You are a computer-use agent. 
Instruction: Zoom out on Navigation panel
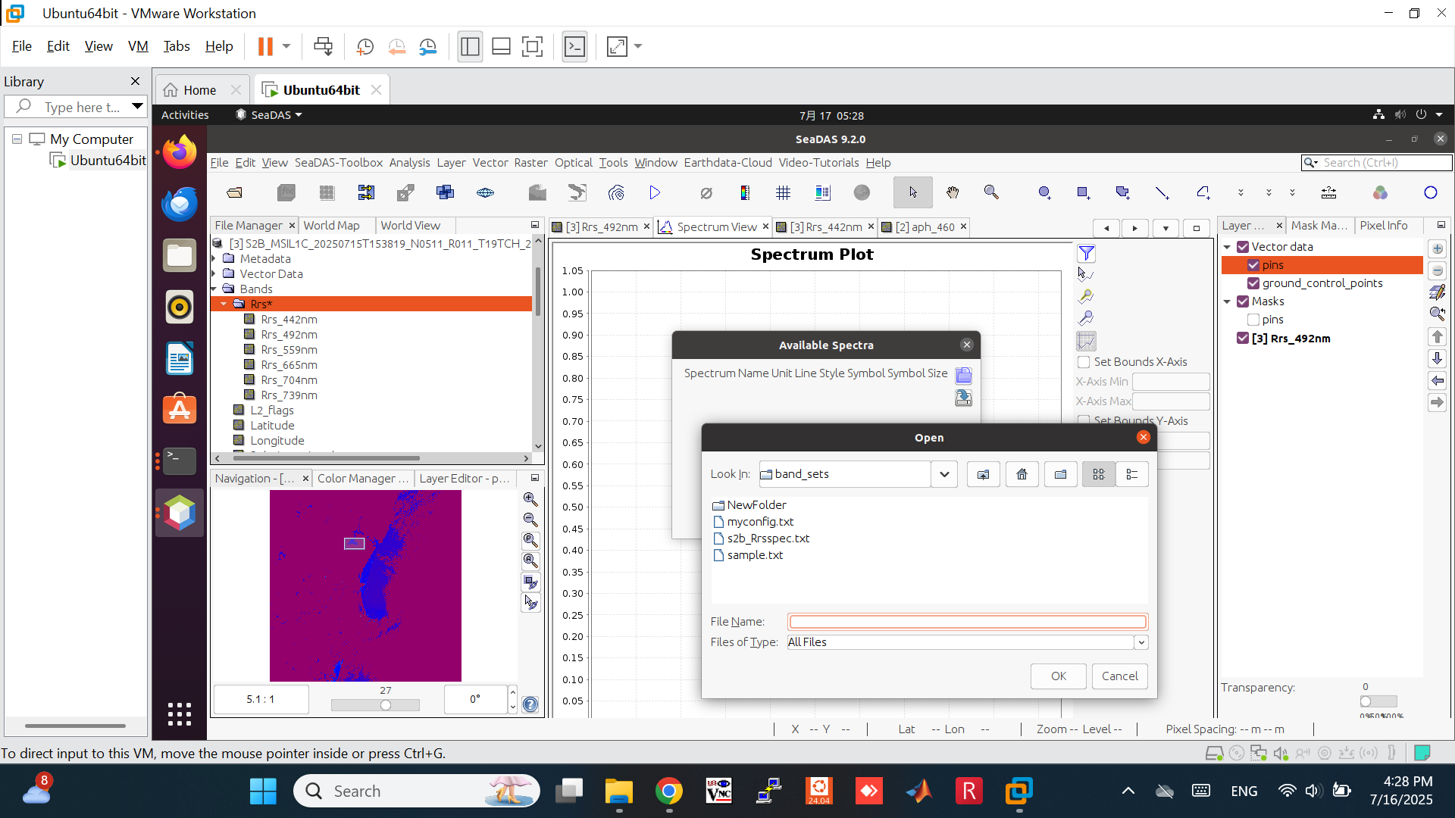pyautogui.click(x=530, y=520)
